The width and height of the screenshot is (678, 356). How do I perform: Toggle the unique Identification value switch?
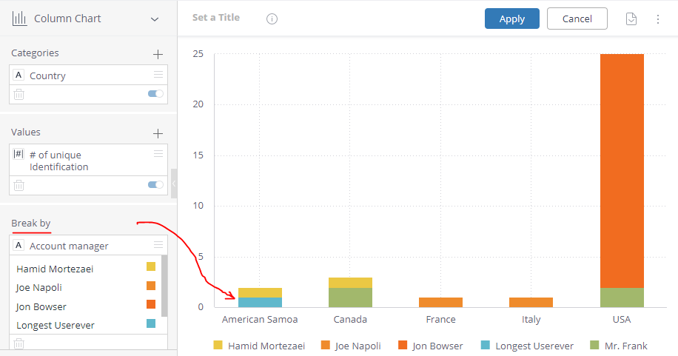[x=155, y=185]
